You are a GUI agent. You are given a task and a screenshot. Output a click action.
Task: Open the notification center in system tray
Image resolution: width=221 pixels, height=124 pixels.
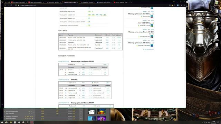coord(218,122)
